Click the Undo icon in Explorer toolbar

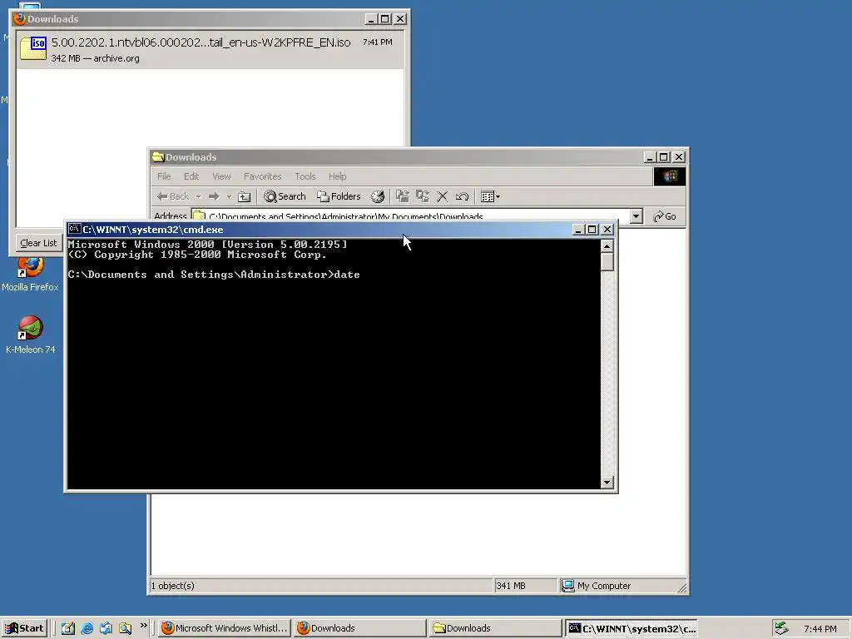[x=462, y=196]
